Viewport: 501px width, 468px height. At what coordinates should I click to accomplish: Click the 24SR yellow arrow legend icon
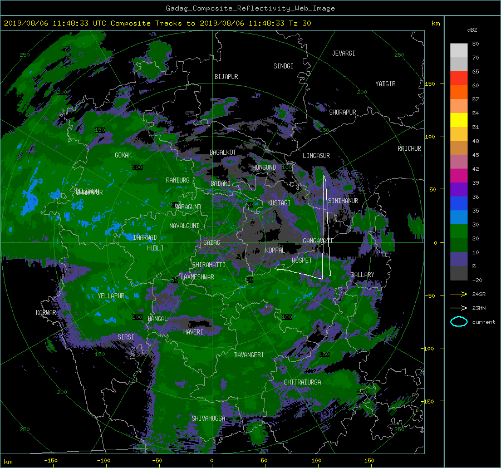click(459, 294)
